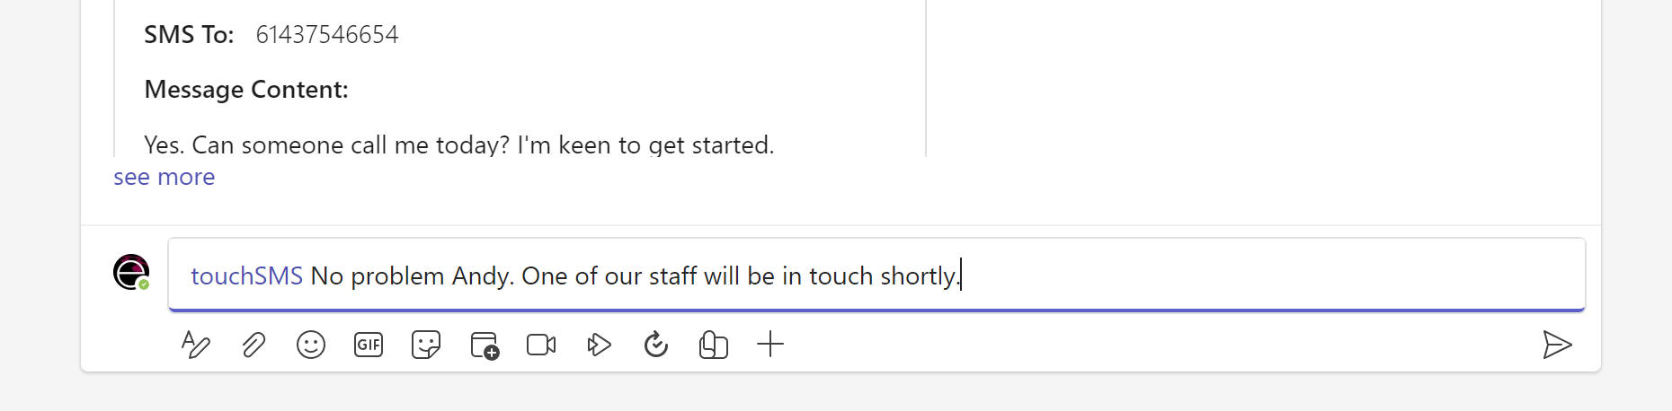The width and height of the screenshot is (1672, 411).
Task: Click the Message Content heading
Action: click(246, 90)
